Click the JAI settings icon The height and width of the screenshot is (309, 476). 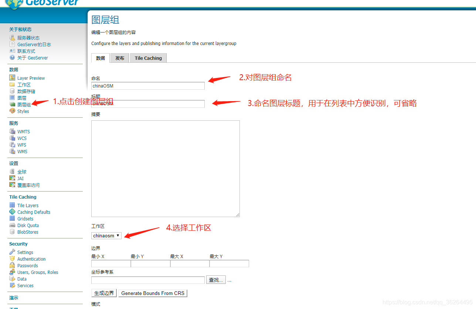(x=12, y=178)
